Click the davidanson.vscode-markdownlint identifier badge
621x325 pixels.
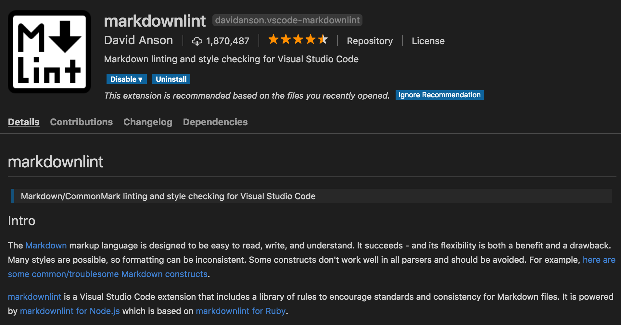[x=287, y=20]
